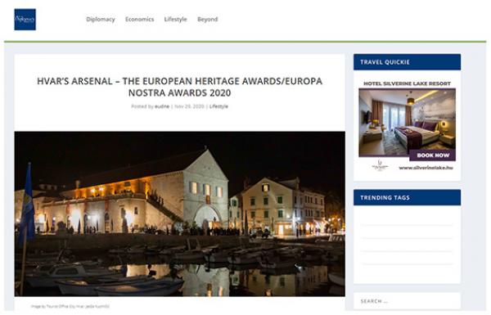Open the Economics menu item
491x315 pixels.
[x=140, y=19]
